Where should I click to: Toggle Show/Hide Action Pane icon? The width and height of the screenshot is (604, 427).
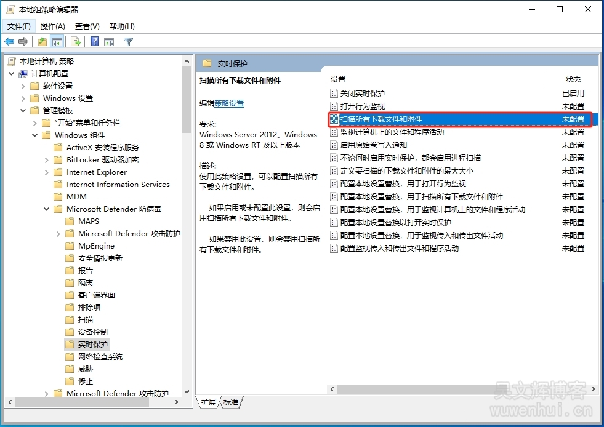109,42
